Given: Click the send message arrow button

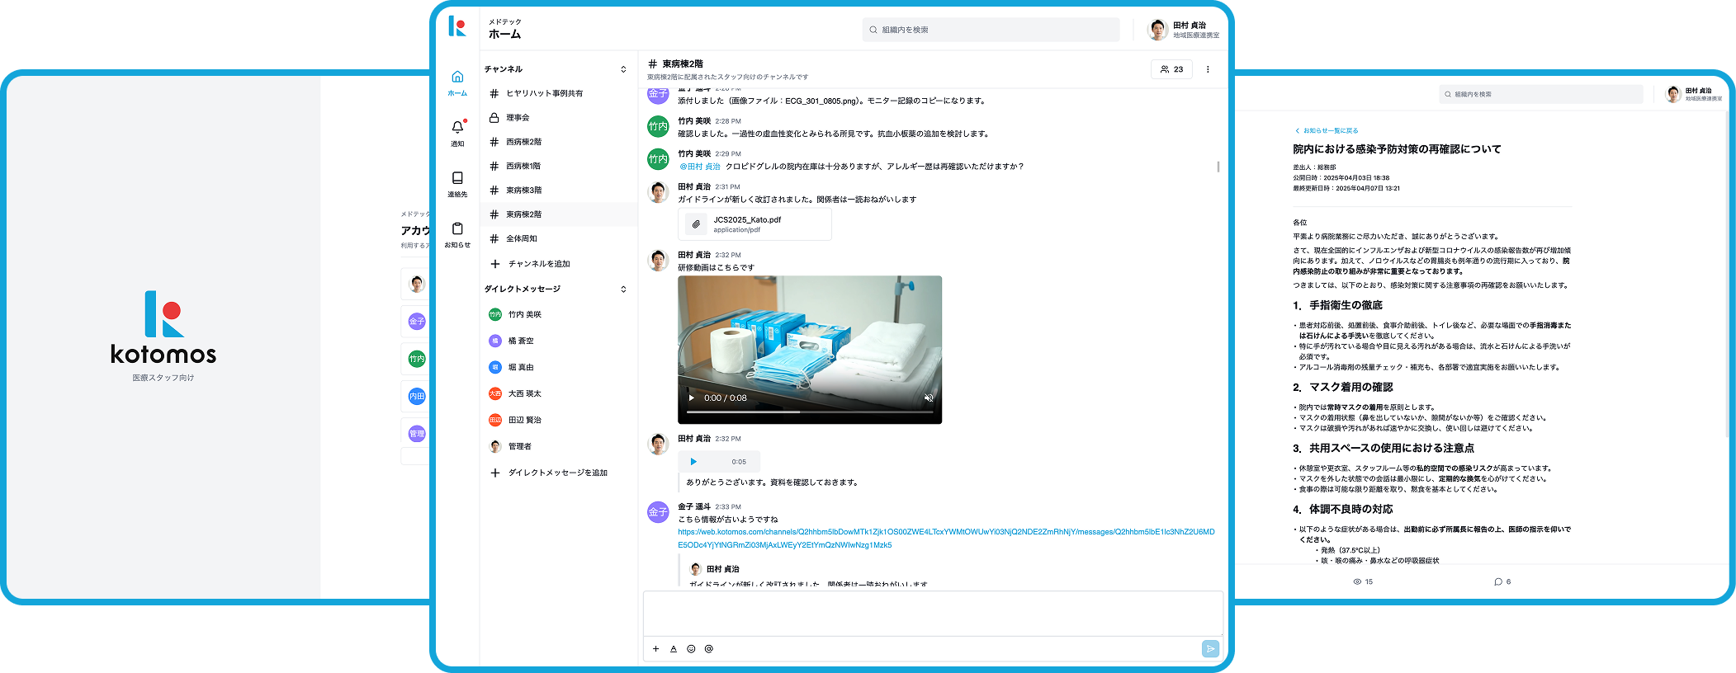Looking at the screenshot, I should coord(1210,649).
